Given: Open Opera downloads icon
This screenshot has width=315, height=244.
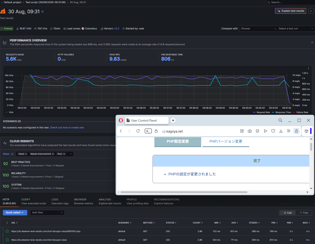Looking at the screenshot, I should pos(281,131).
